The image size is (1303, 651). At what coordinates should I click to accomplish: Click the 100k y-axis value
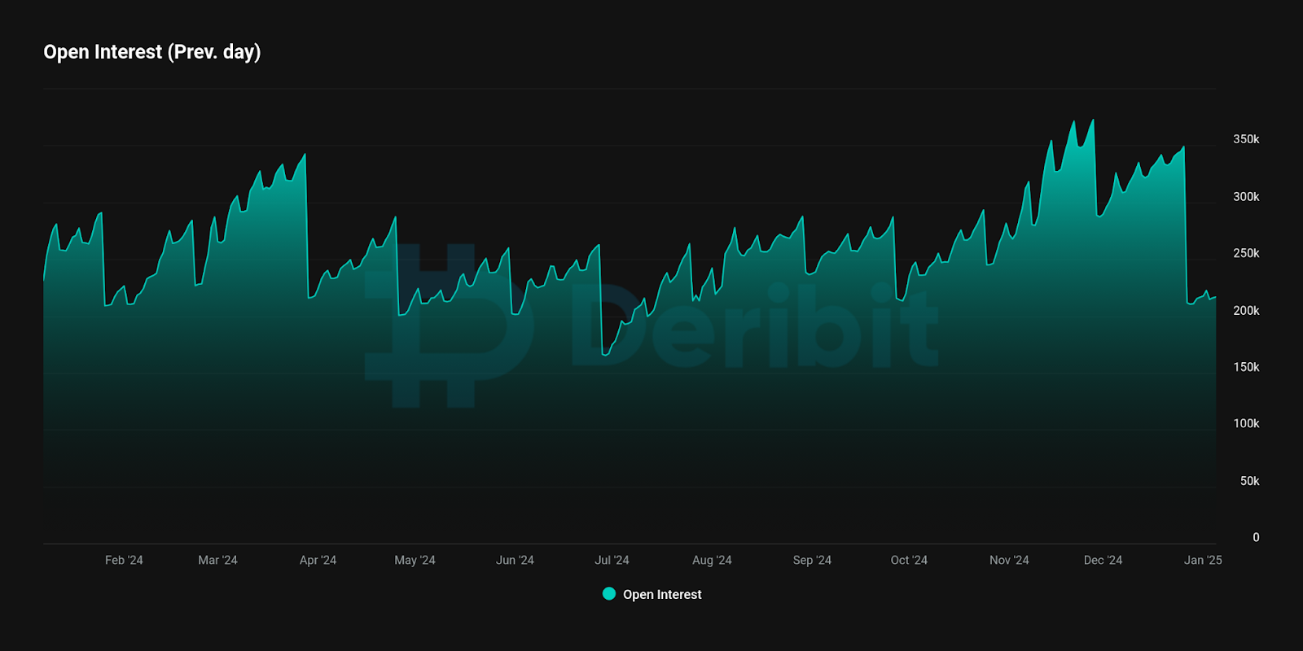(1246, 423)
